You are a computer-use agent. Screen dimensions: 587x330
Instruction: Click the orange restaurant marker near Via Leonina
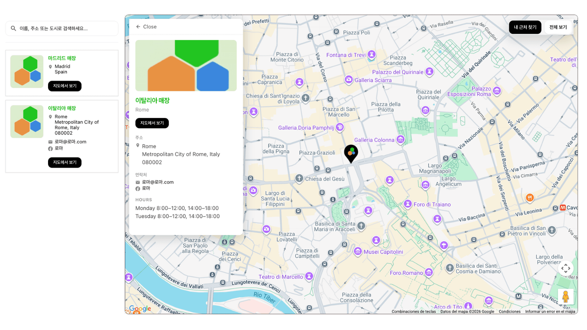tap(529, 198)
